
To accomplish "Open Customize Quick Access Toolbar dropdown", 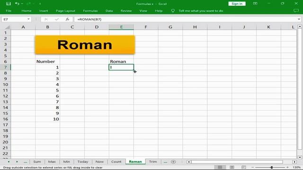I will (x=40, y=4).
